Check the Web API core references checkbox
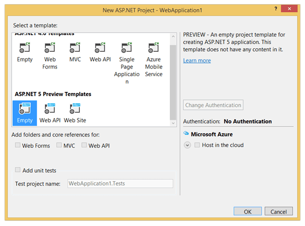Image resolution: width=305 pixels, height=226 pixels. (84, 145)
